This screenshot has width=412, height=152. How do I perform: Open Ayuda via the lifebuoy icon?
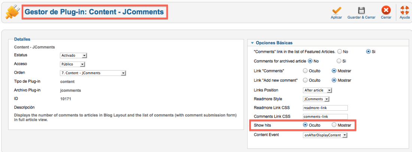pos(405,10)
